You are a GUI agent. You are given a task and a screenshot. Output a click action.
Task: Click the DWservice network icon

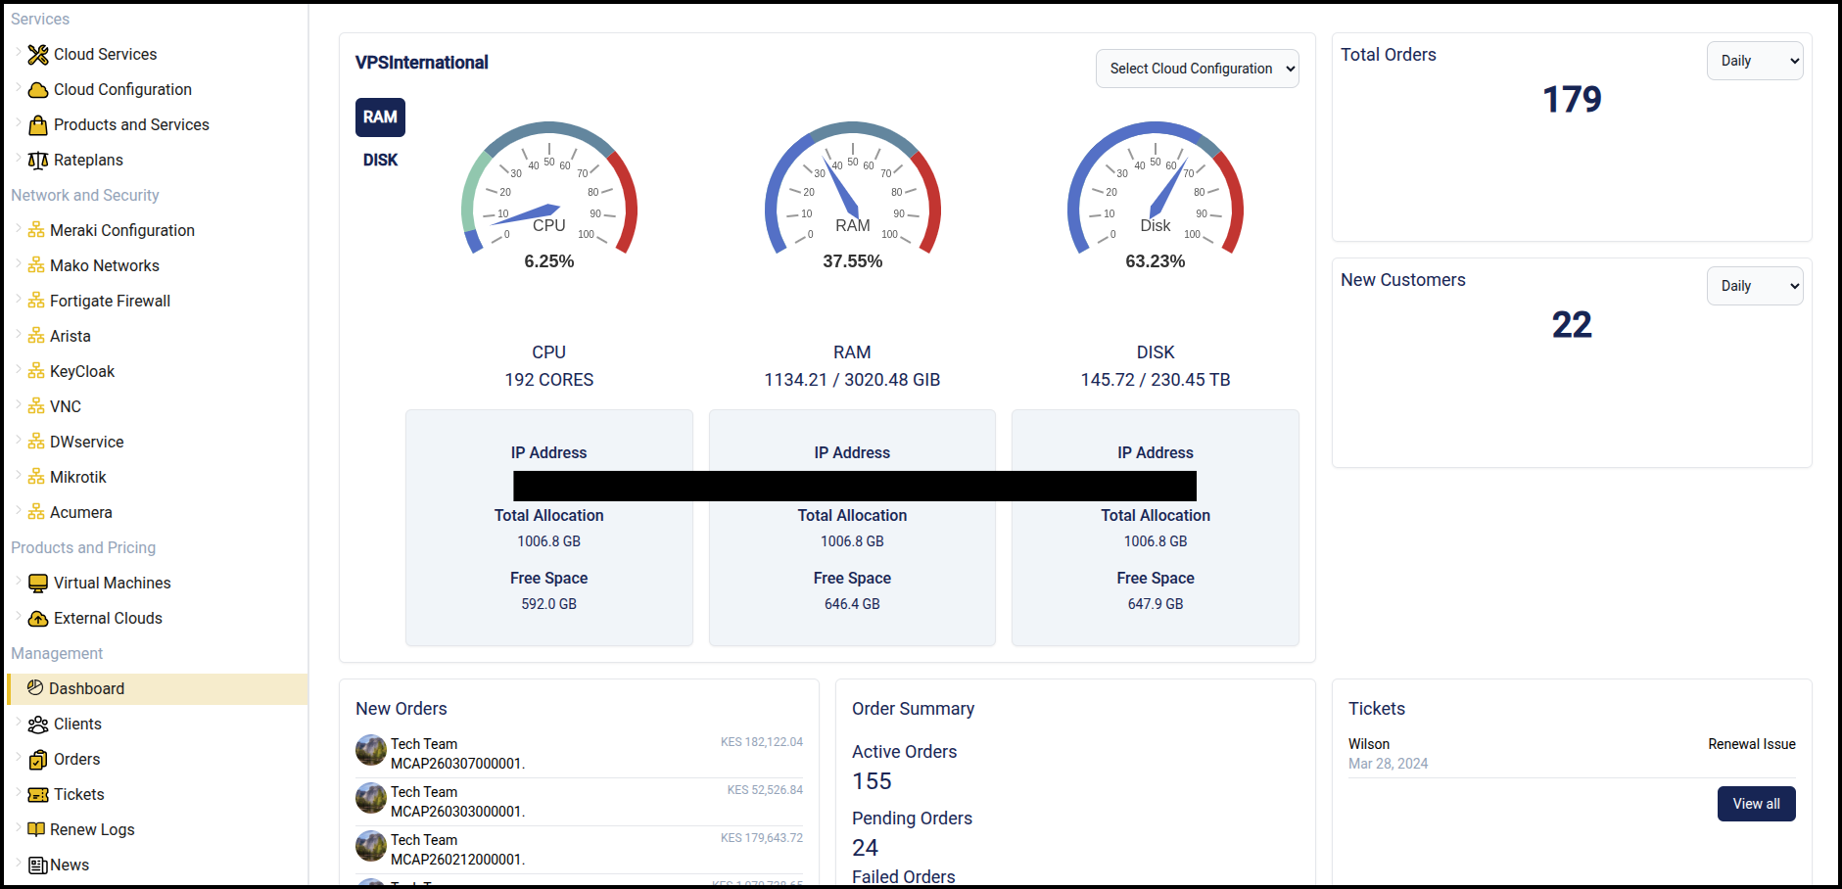(36, 442)
